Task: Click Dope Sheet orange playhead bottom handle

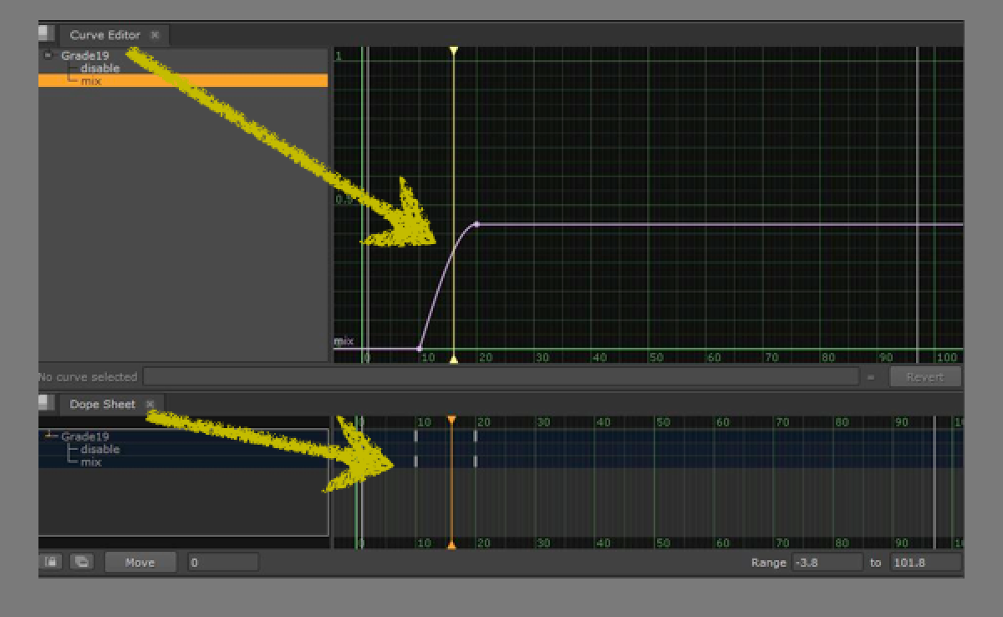Action: coord(451,544)
